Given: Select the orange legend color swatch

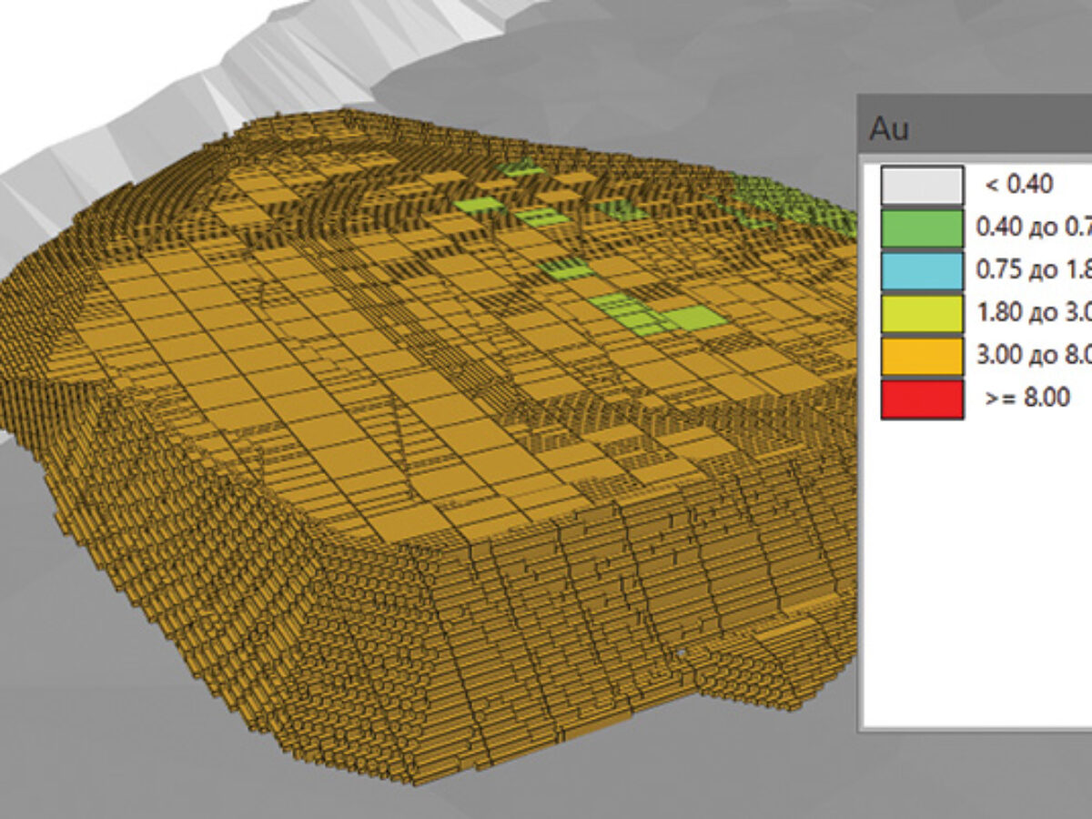Looking at the screenshot, I should point(921,357).
